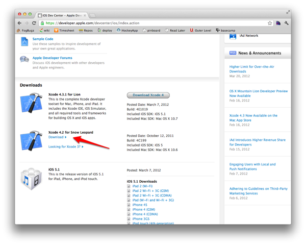Screen dimensions: 306x245
Task: Click the Download Xcode 4 button
Action: click(148, 95)
